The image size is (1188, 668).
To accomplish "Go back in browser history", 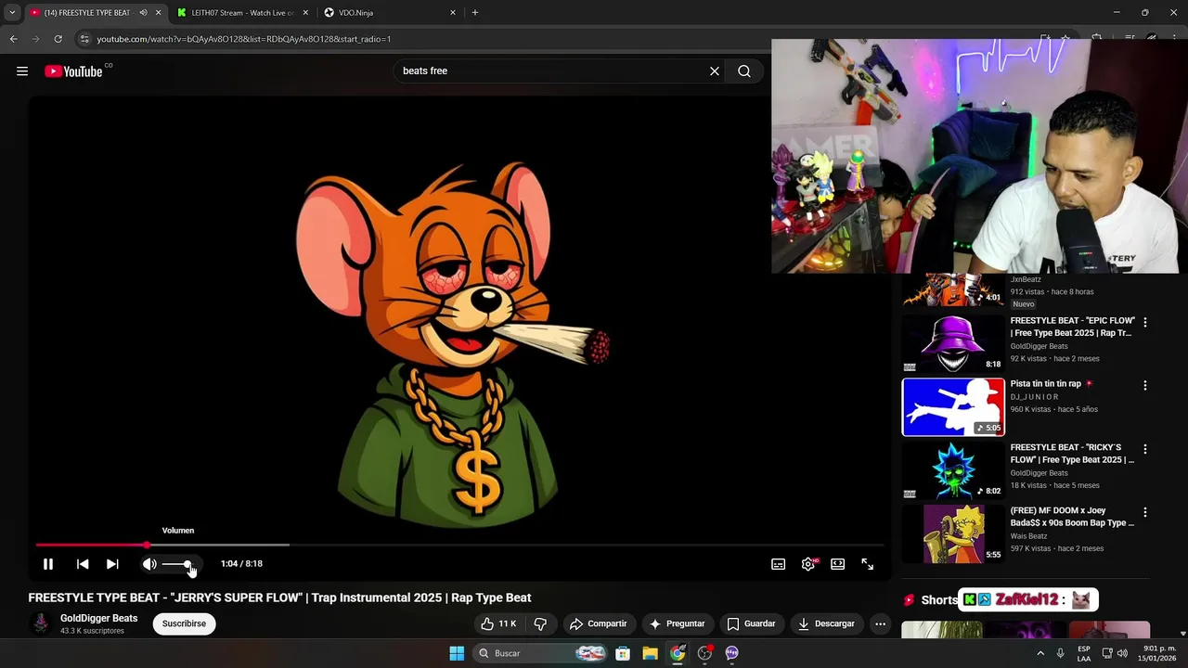I will [13, 39].
